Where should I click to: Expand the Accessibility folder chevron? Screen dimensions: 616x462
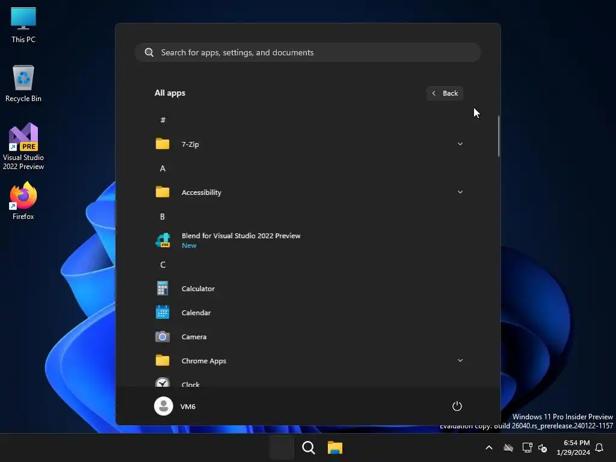pos(460,192)
